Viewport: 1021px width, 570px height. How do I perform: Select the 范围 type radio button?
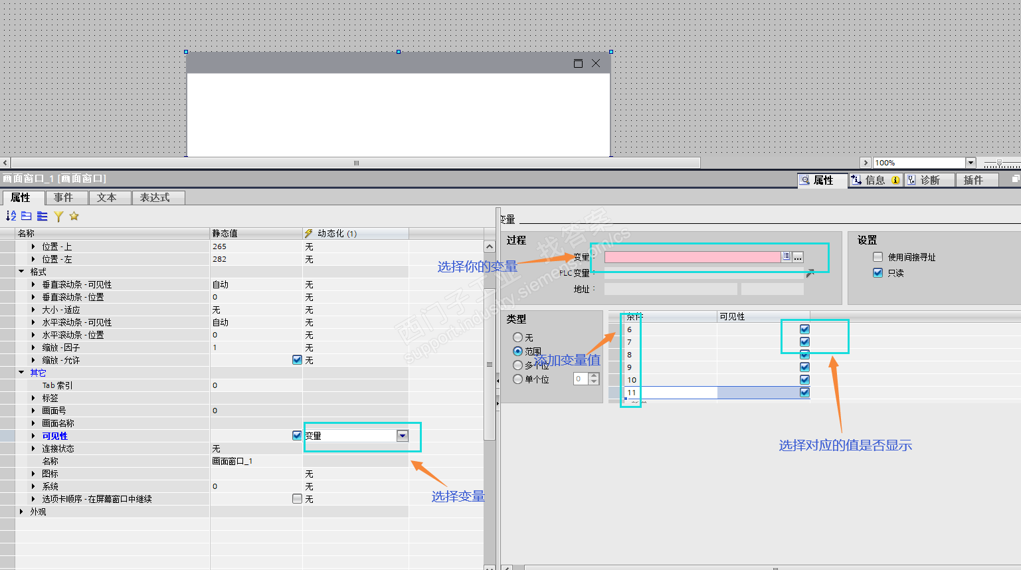click(518, 351)
